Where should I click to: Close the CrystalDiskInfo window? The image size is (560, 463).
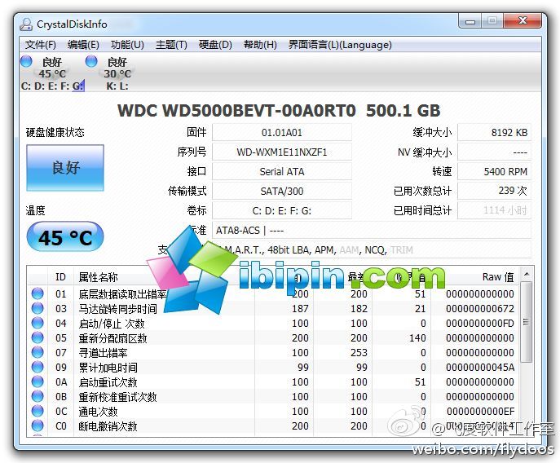pos(523,20)
